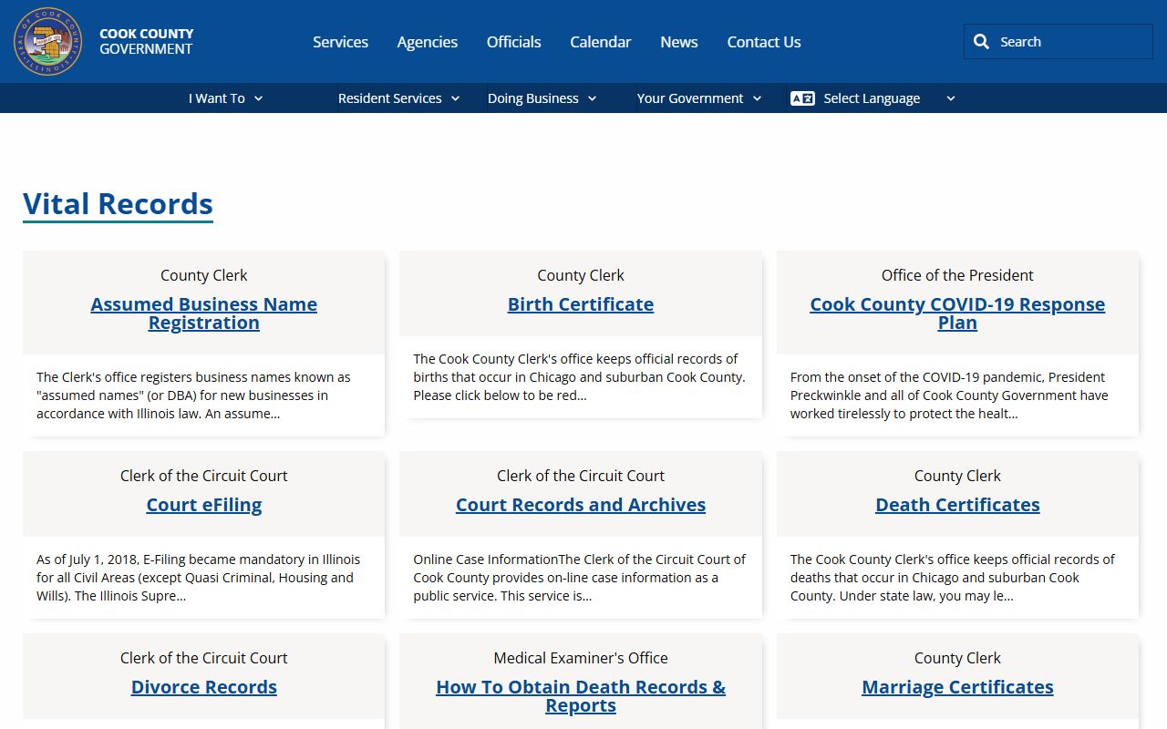This screenshot has height=729, width=1167.
Task: Click Assumed Business Name description paragraph
Action: [x=193, y=395]
